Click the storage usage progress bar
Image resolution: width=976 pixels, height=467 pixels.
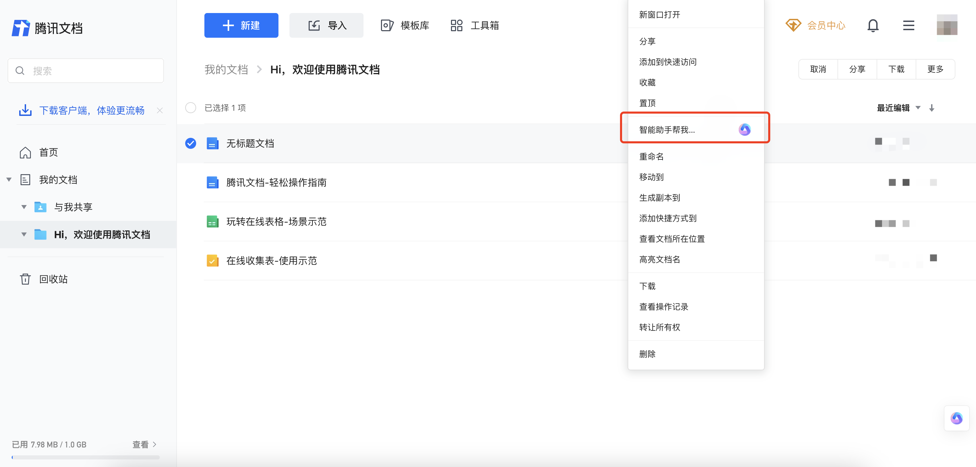(x=86, y=457)
